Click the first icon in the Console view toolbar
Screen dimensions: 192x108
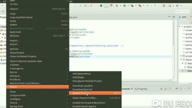pyautogui.click(x=161, y=89)
